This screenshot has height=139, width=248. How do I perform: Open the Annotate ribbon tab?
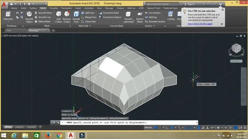[89, 8]
